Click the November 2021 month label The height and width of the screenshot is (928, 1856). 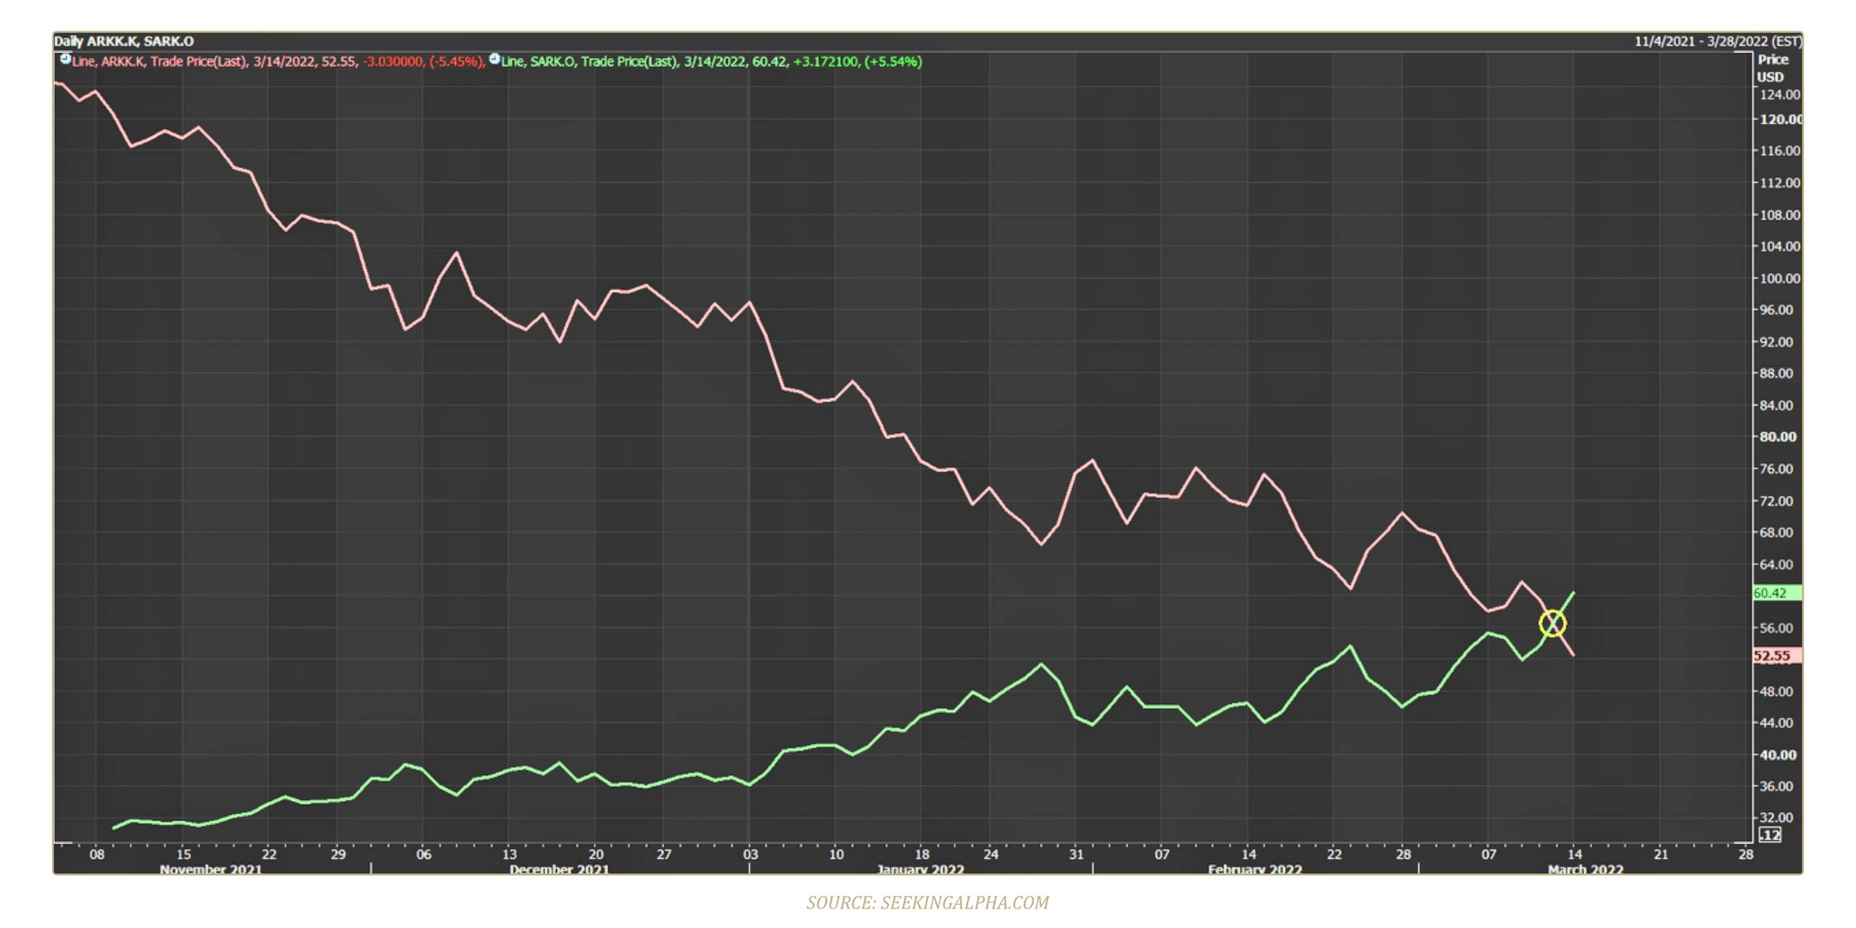(210, 869)
